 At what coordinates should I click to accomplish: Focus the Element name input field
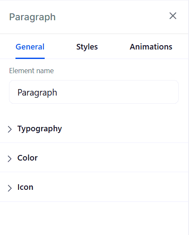point(94,92)
